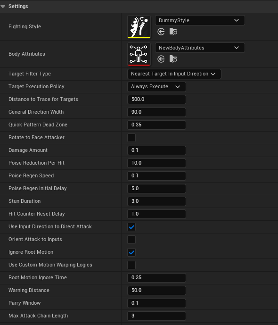Enable Rotate to Face Attacker checkbox
This screenshot has width=278, height=325.
click(x=131, y=138)
